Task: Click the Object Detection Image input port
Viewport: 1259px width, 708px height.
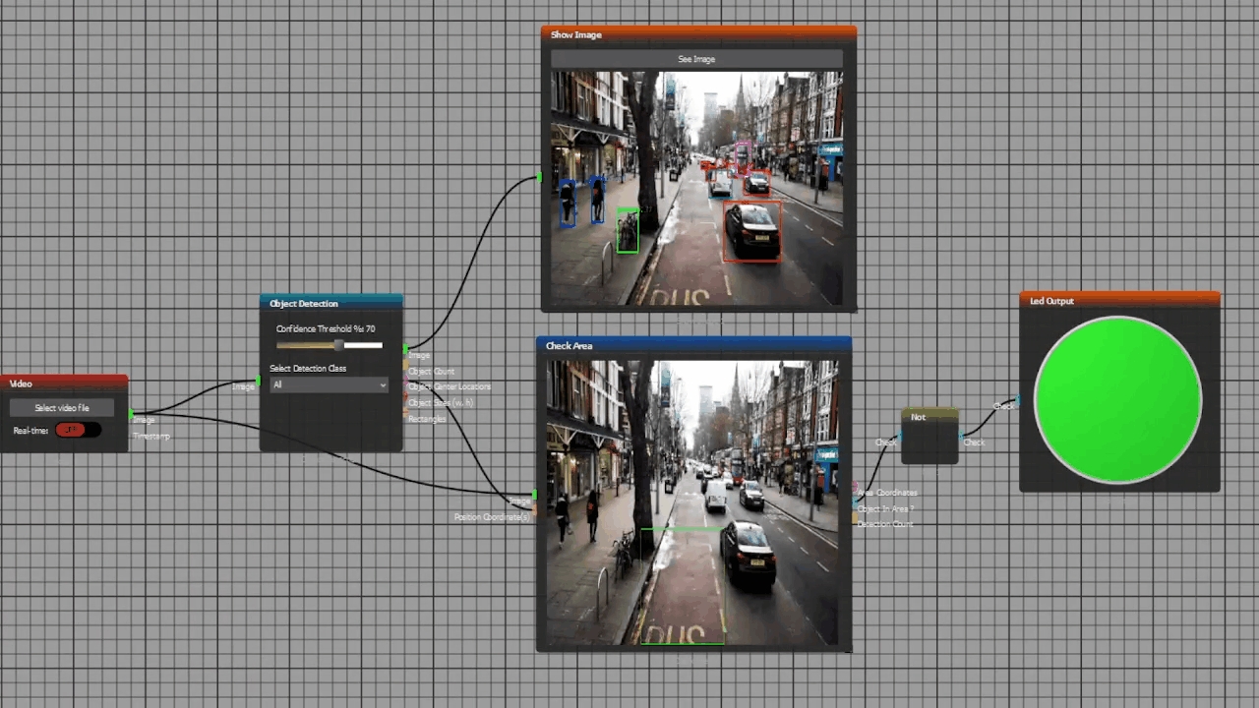Action: (258, 381)
